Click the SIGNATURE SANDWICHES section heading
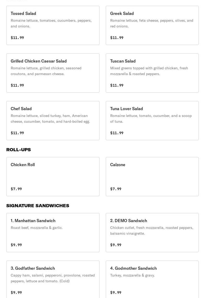Viewport: 205px width, 298px height. [38, 206]
